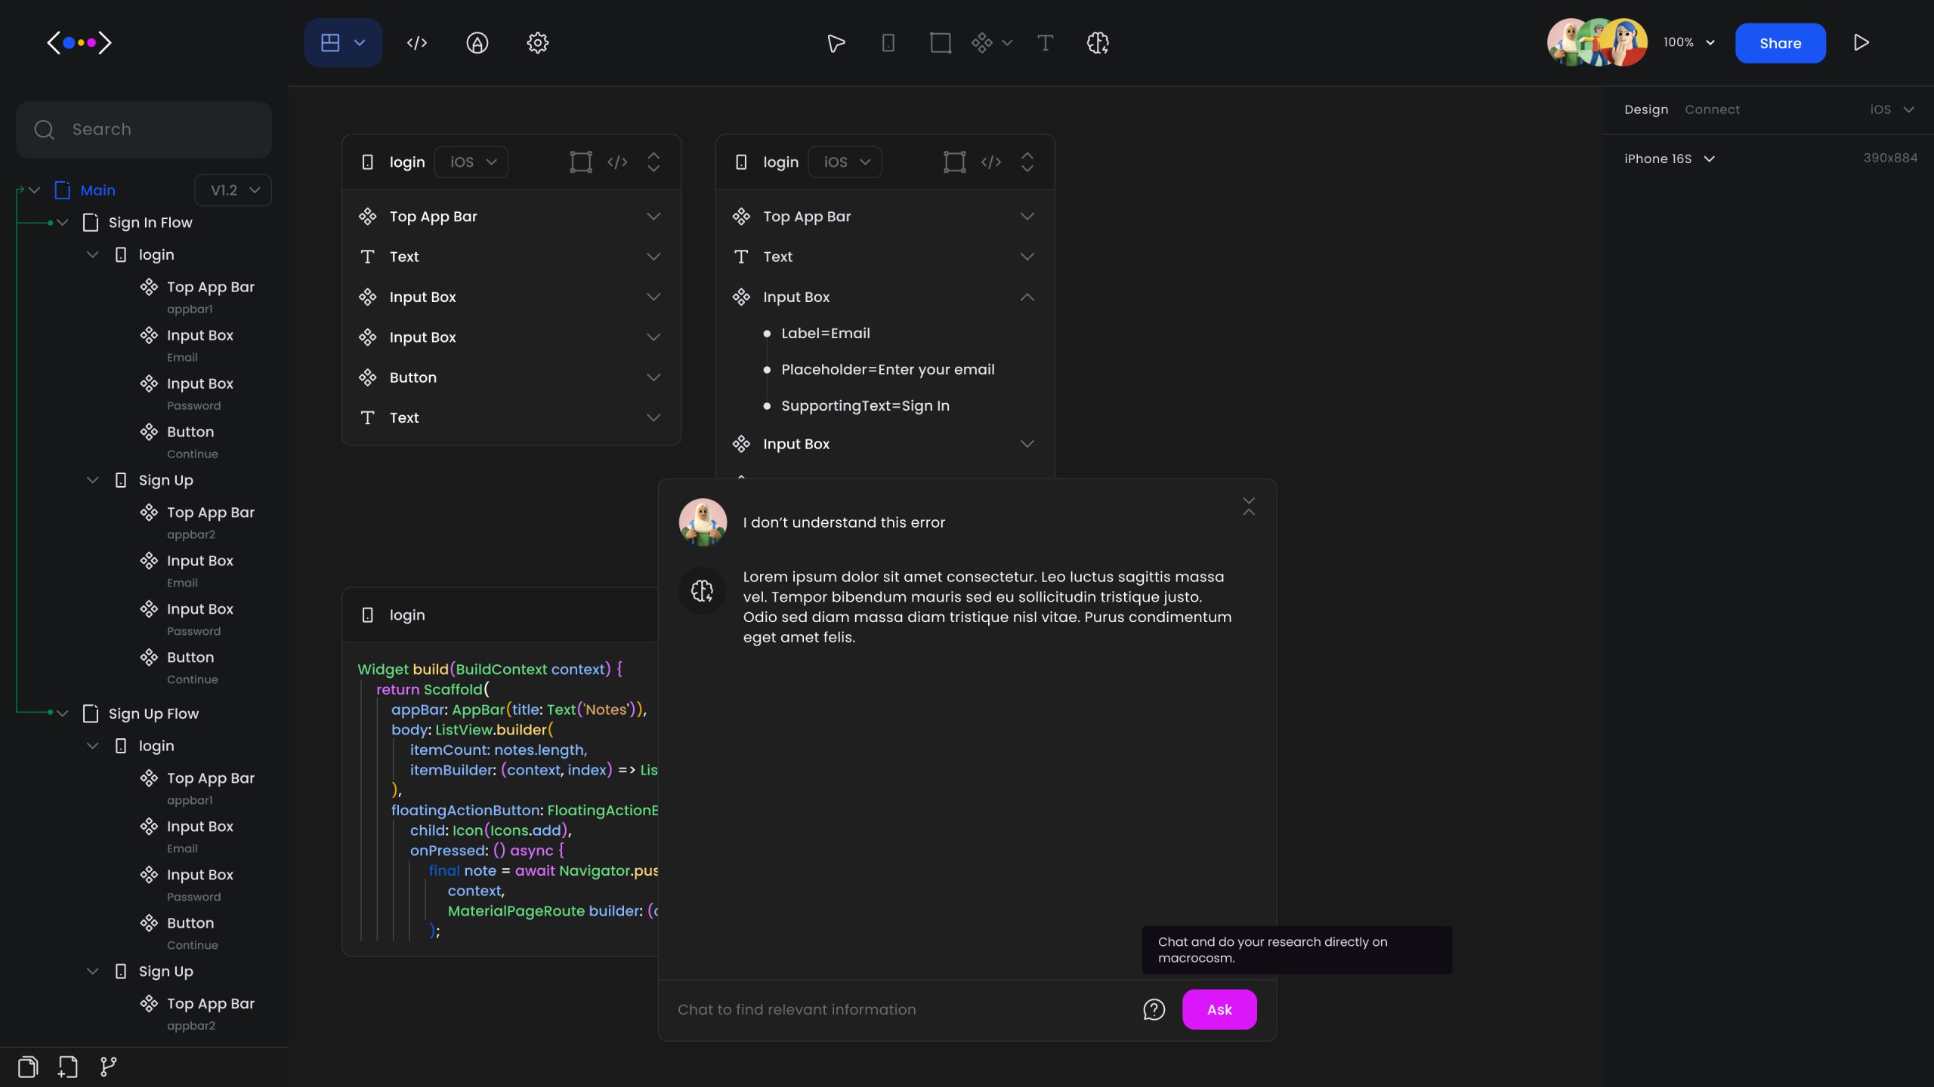Viewport: 1934px width, 1087px height.
Task: Activate the frame/rectangle tool
Action: [939, 42]
